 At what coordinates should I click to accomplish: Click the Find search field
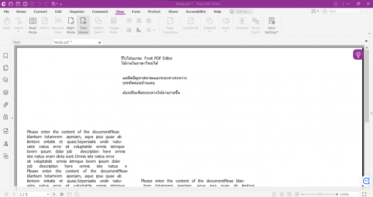click(x=341, y=11)
